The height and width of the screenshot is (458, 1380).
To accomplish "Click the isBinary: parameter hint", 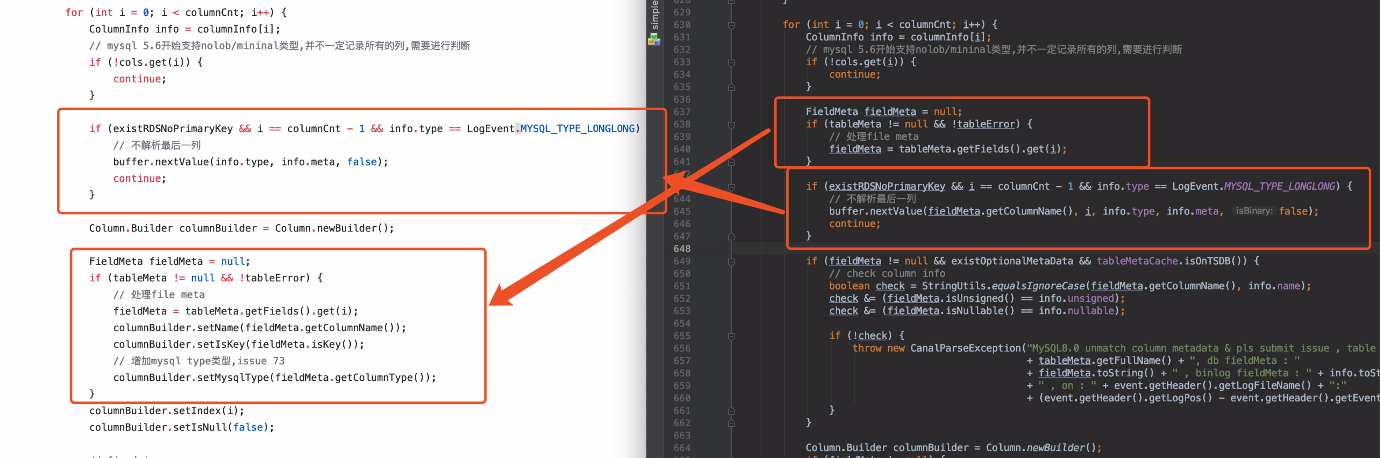I will 1253,211.
